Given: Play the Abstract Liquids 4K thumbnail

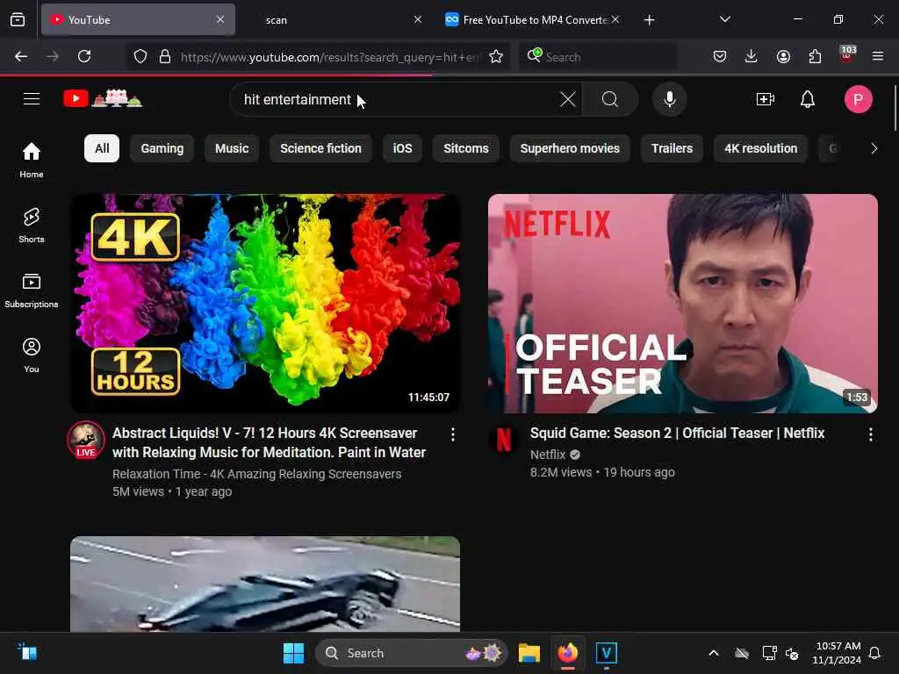Looking at the screenshot, I should coord(265,303).
